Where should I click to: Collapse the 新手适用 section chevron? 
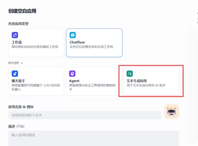pyautogui.click(x=22, y=63)
